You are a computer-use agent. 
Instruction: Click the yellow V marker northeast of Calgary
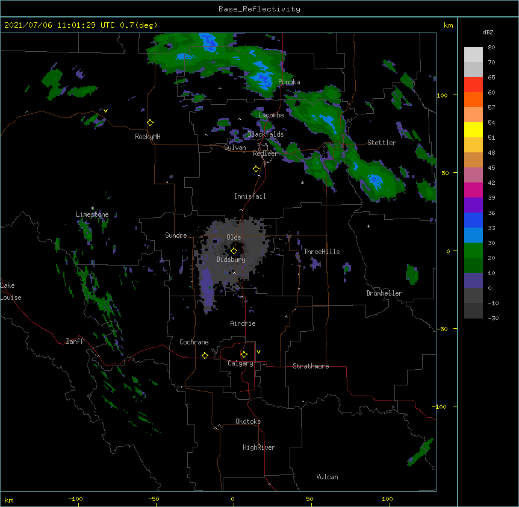(258, 352)
